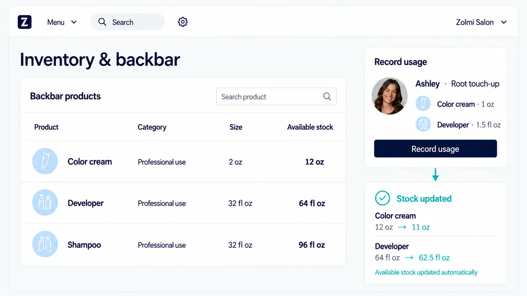Image resolution: width=527 pixels, height=296 pixels.
Task: Sort by Product column header
Action: (x=46, y=127)
